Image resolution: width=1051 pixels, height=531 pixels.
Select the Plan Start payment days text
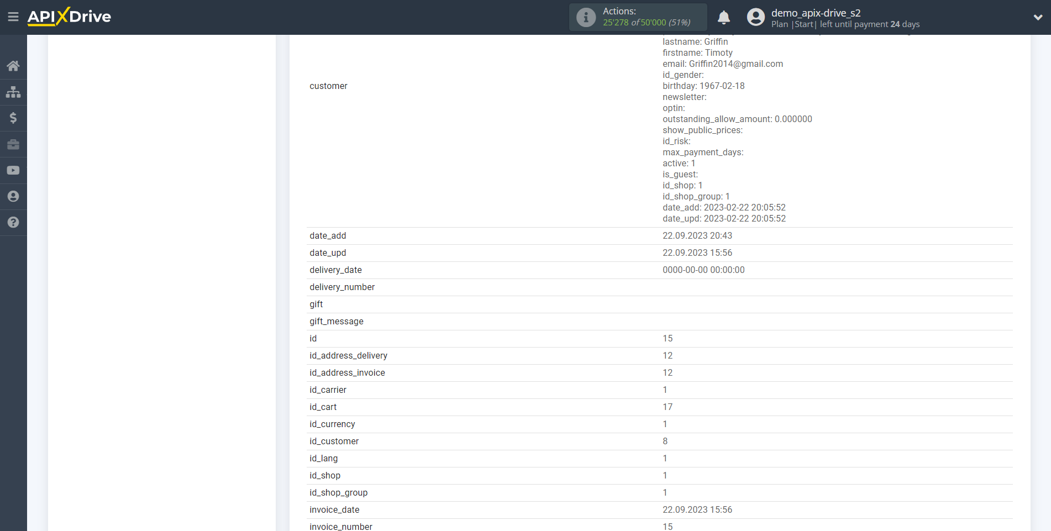click(x=845, y=24)
